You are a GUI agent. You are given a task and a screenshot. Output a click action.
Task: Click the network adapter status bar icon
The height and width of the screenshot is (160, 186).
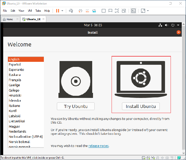[x=153, y=158]
